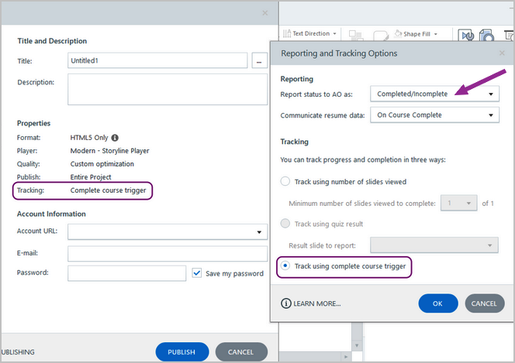
Task: Click the Complete course trigger tracking link
Action: point(108,190)
